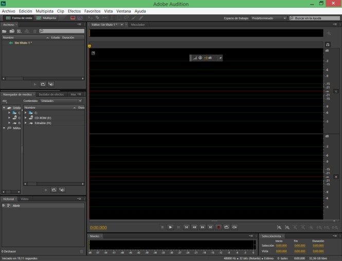
Task: Click the import file icon in Archivos
Action: tap(12, 31)
